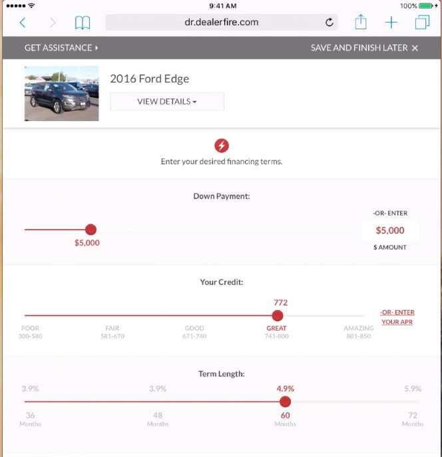Tap the red lightning bolt icon
442x457 pixels.
click(222, 146)
